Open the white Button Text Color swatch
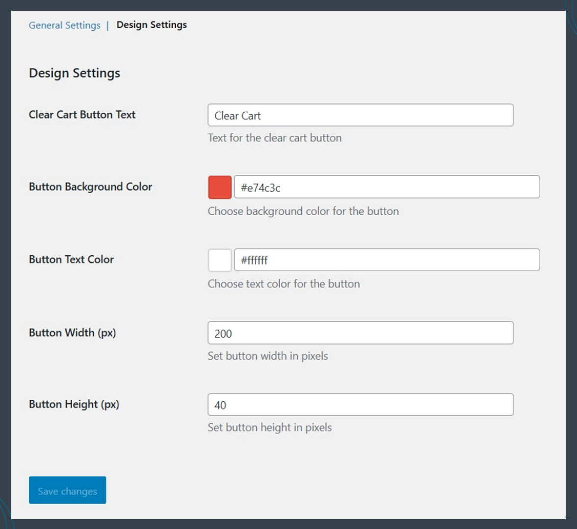 point(219,260)
